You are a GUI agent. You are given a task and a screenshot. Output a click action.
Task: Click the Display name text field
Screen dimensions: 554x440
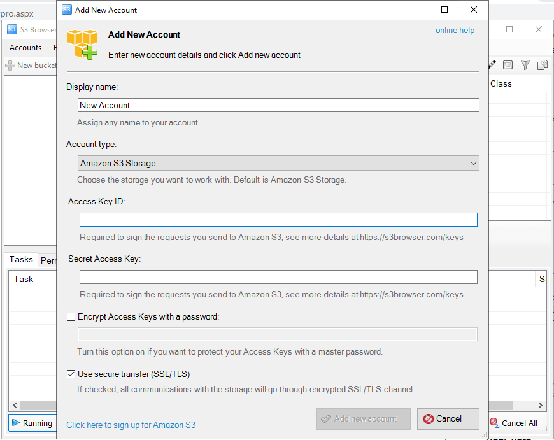click(x=278, y=105)
